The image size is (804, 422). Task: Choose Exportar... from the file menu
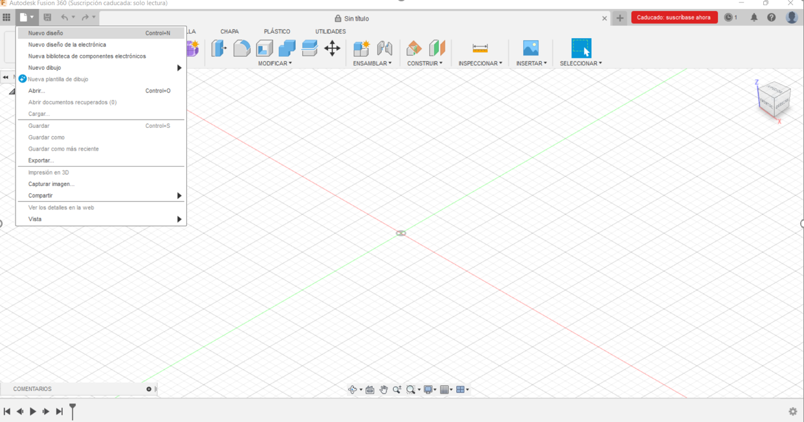(x=101, y=160)
